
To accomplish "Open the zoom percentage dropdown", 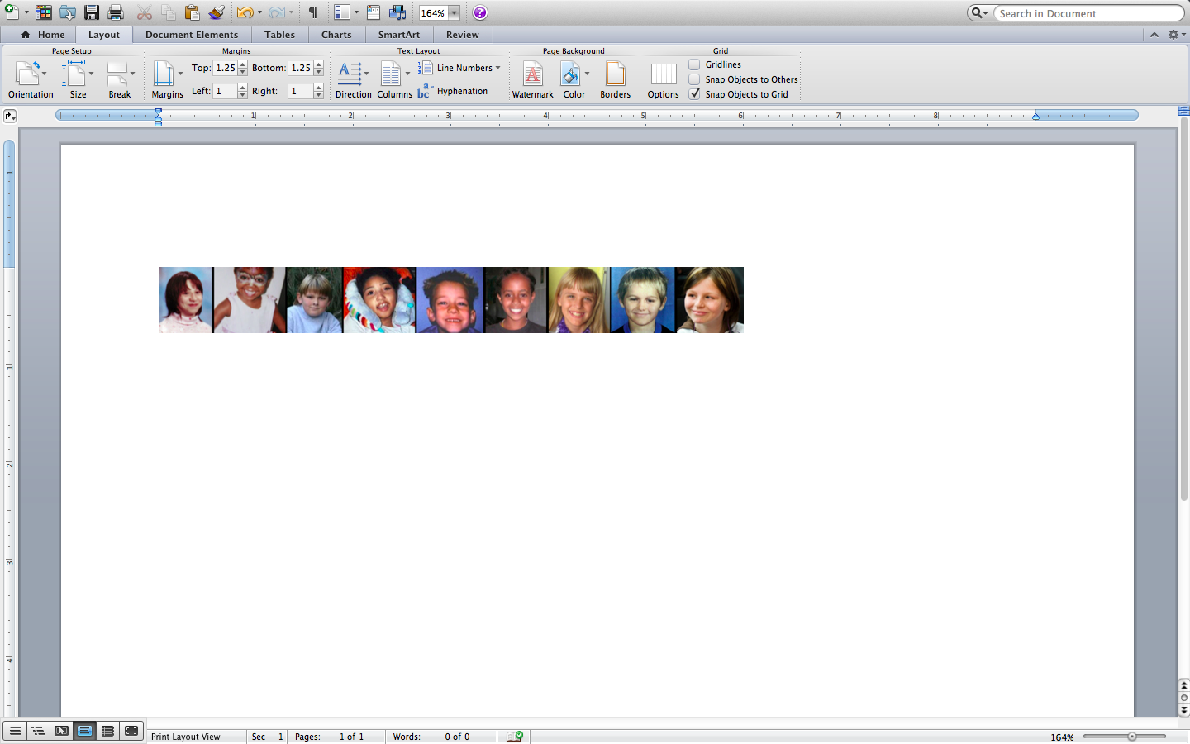I will tap(454, 13).
